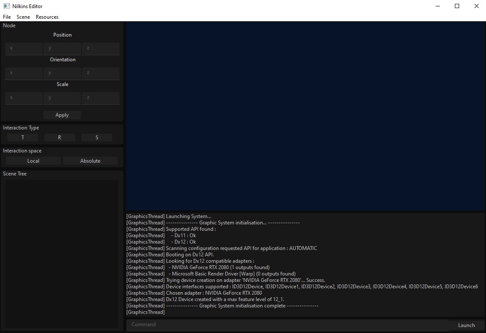
Task: Close the Nilkins Editor window
Action: pos(476,6)
